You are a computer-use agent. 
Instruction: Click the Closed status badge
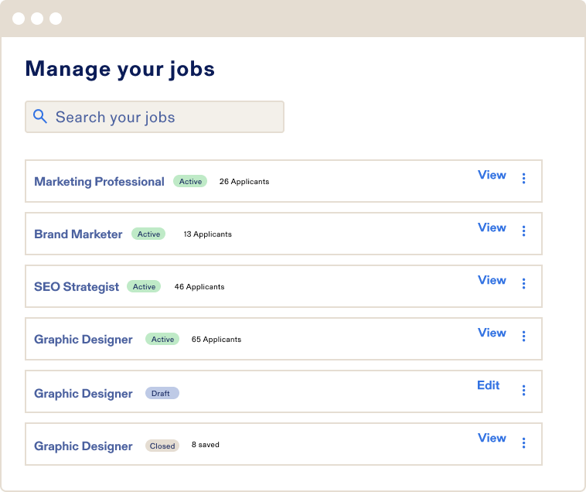pos(162,446)
